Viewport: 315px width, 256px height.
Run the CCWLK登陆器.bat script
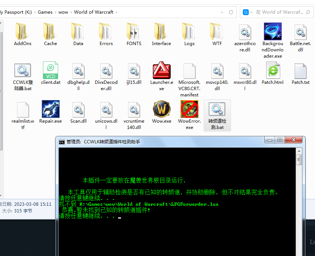tap(23, 70)
